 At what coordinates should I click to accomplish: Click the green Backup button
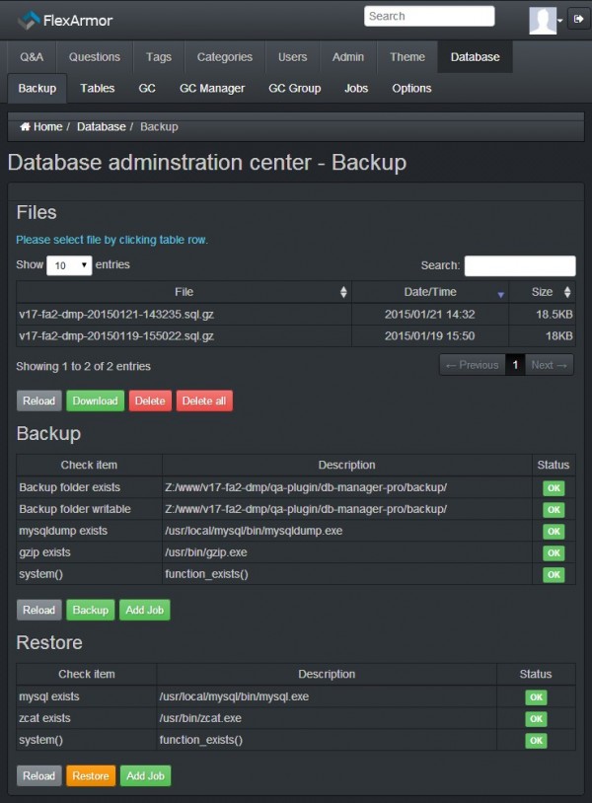91,611
